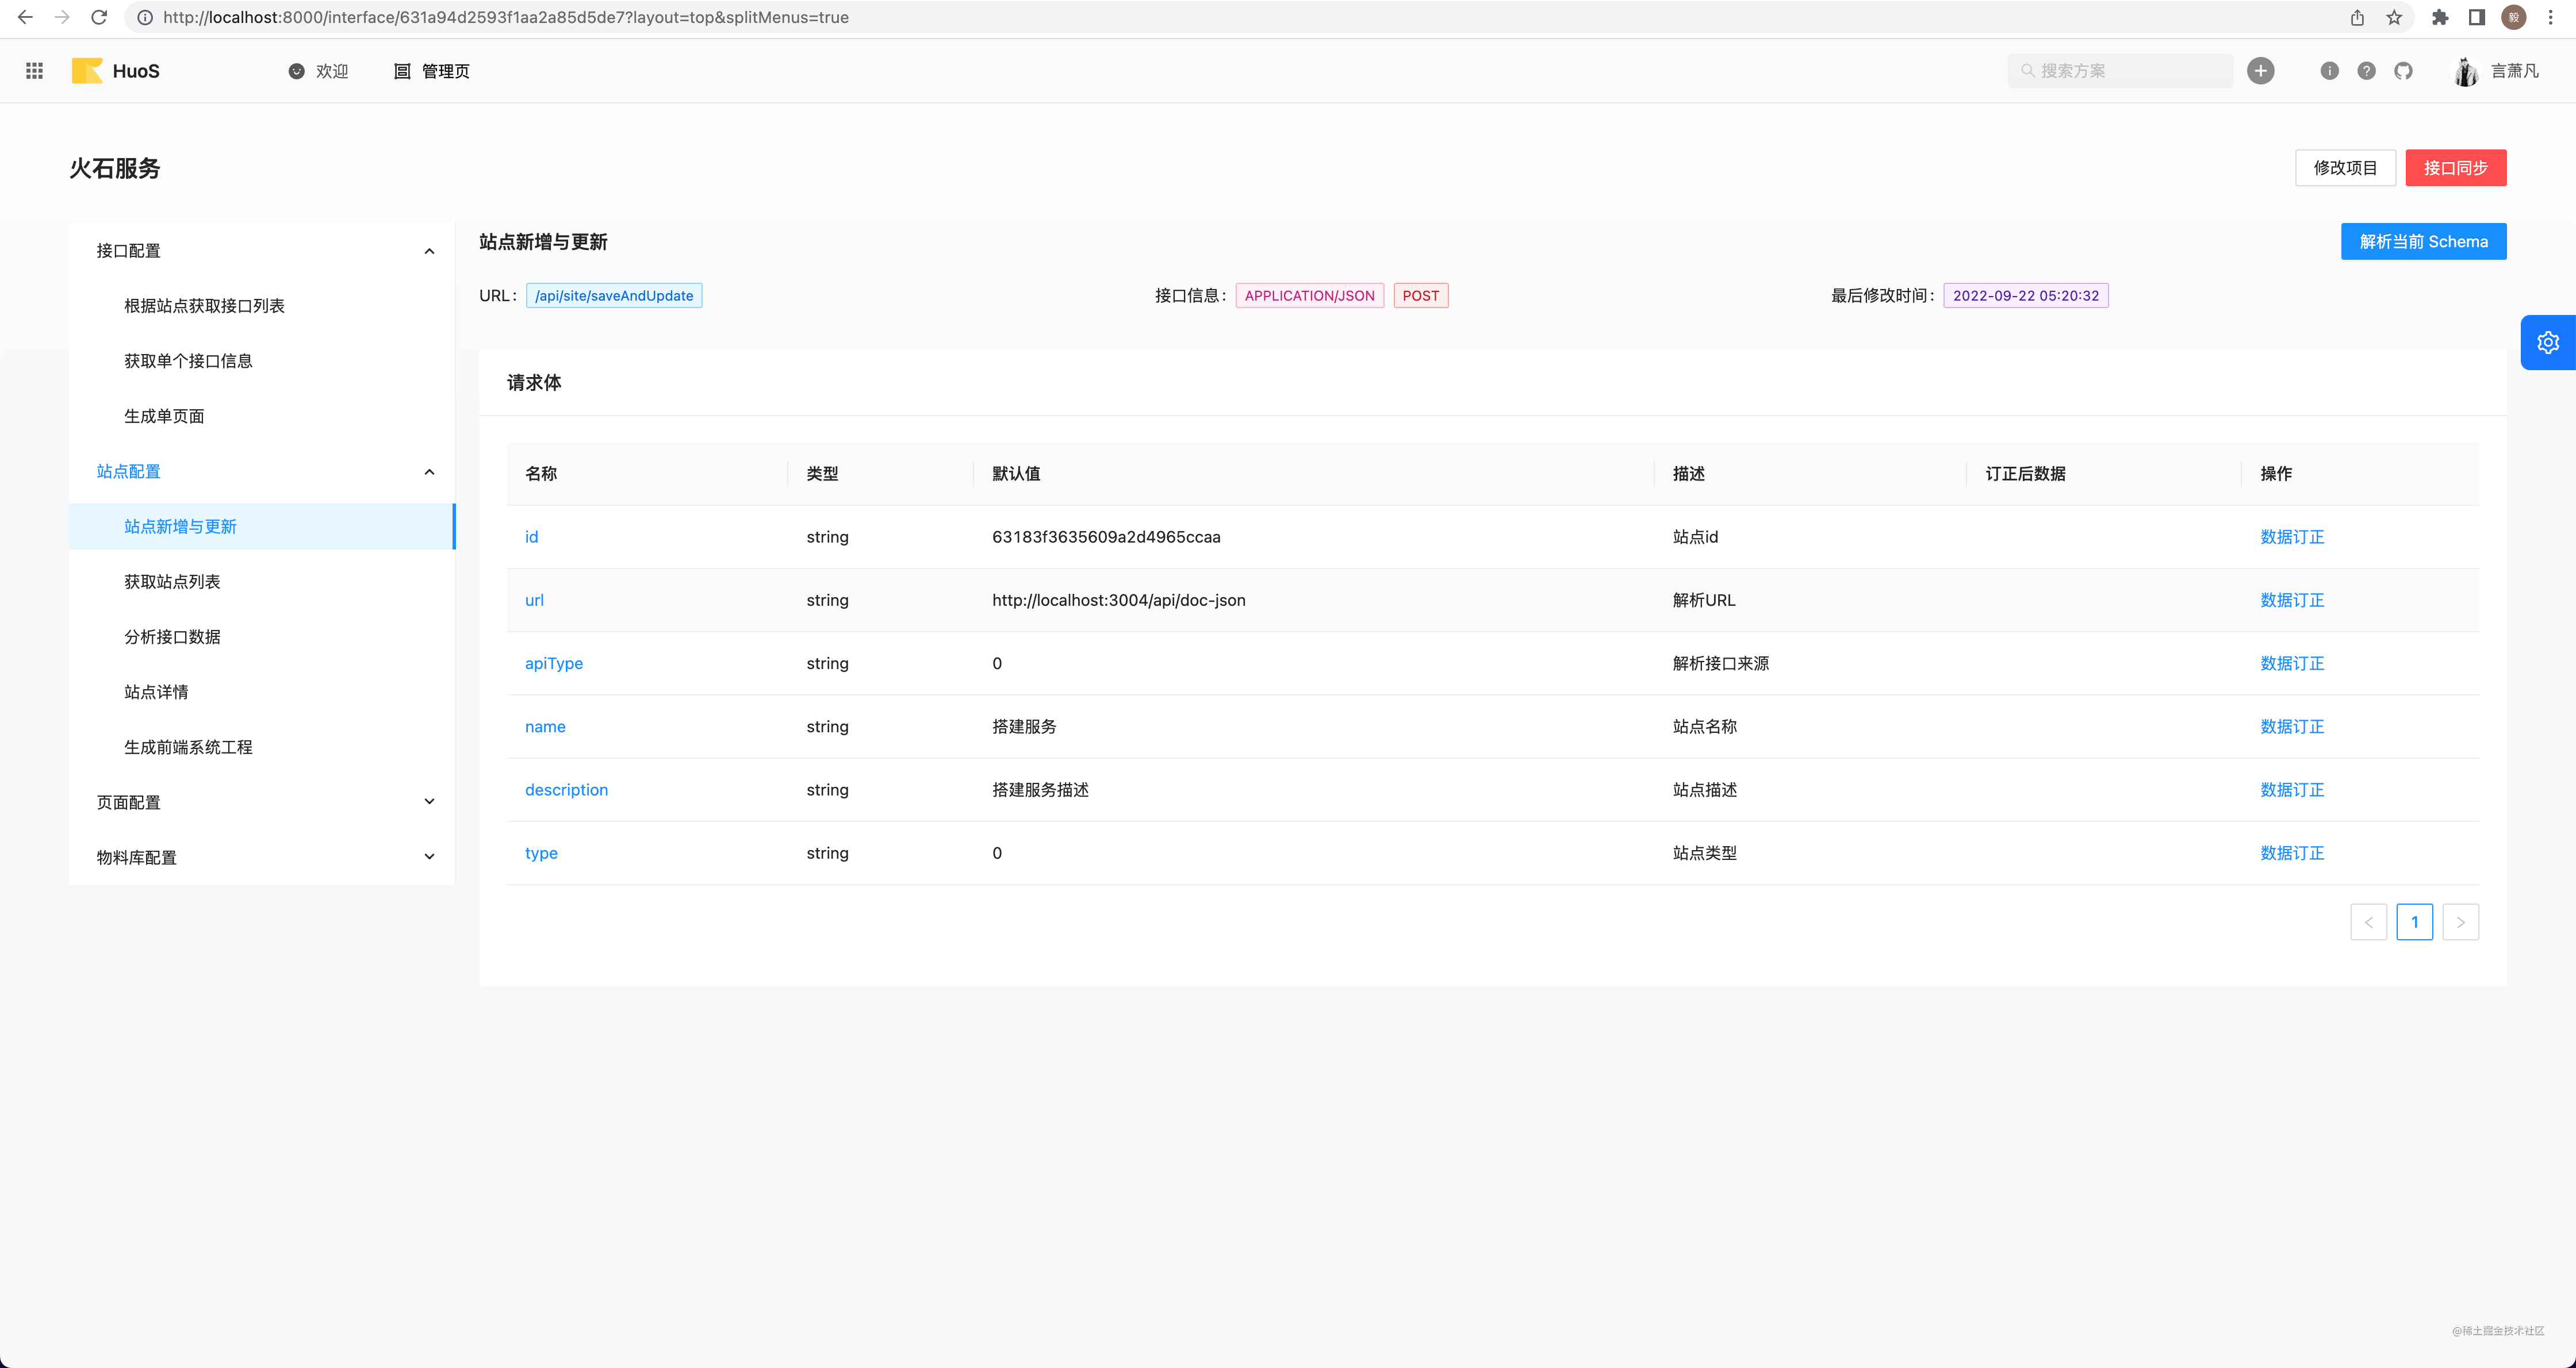Click the plus add icon in header
The width and height of the screenshot is (2576, 1368).
(2260, 71)
